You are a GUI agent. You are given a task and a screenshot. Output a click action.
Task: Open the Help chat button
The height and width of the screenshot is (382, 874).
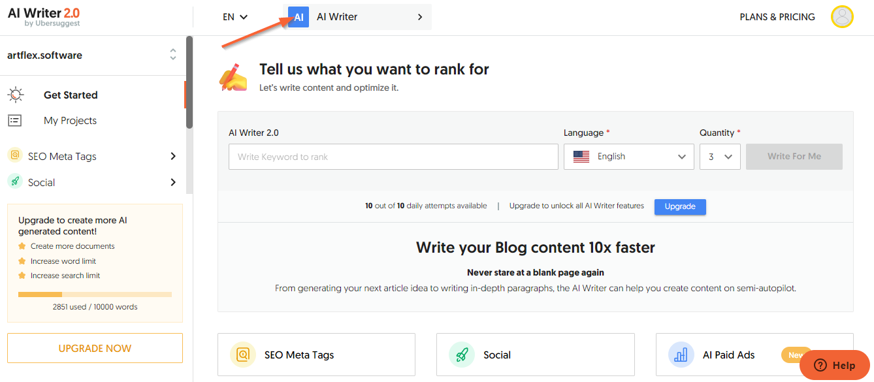[x=835, y=365]
